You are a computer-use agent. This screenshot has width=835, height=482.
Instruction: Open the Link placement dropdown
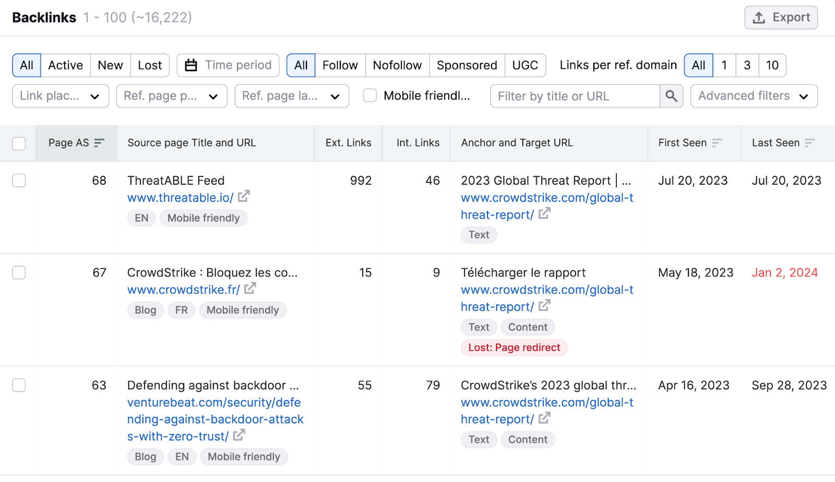click(60, 96)
